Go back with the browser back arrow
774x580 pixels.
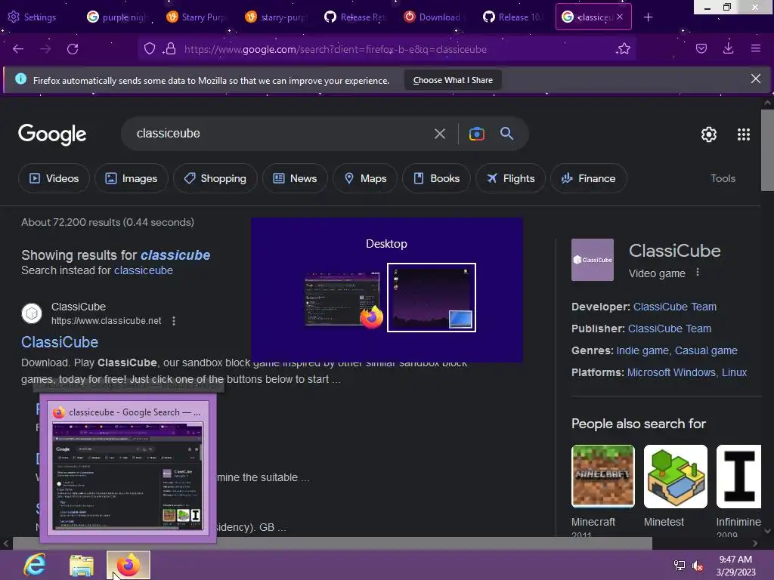pyautogui.click(x=18, y=49)
